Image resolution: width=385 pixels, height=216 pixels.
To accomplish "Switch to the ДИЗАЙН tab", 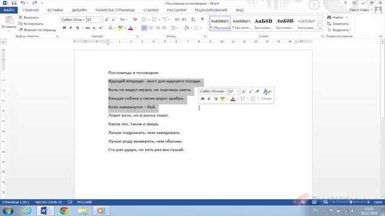I will (x=79, y=10).
